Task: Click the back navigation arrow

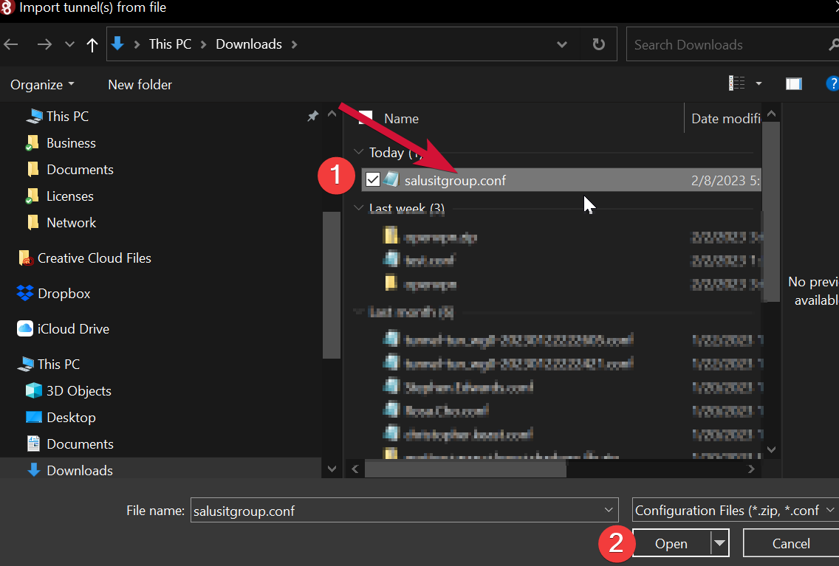Action: click(x=11, y=44)
